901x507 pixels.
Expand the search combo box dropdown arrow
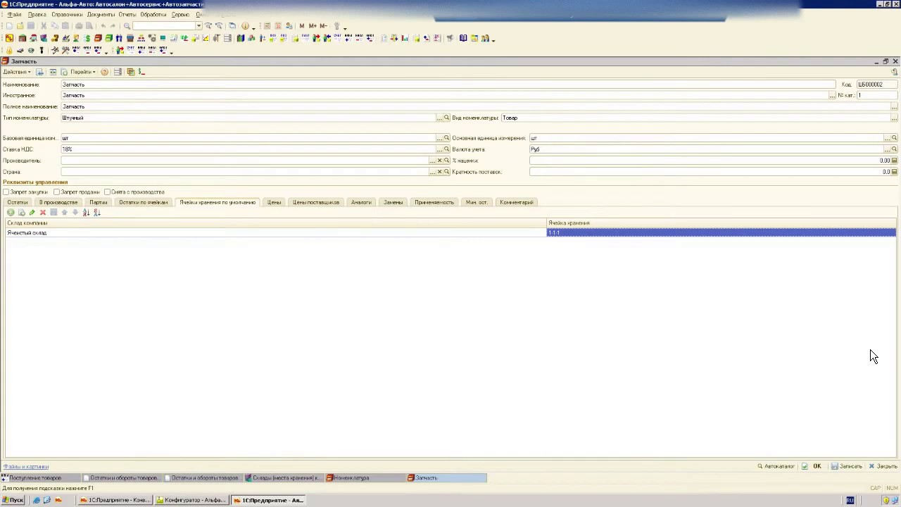(199, 26)
